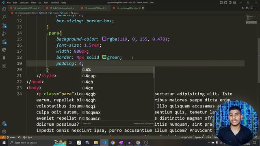Click the Run code play icon

243,8
